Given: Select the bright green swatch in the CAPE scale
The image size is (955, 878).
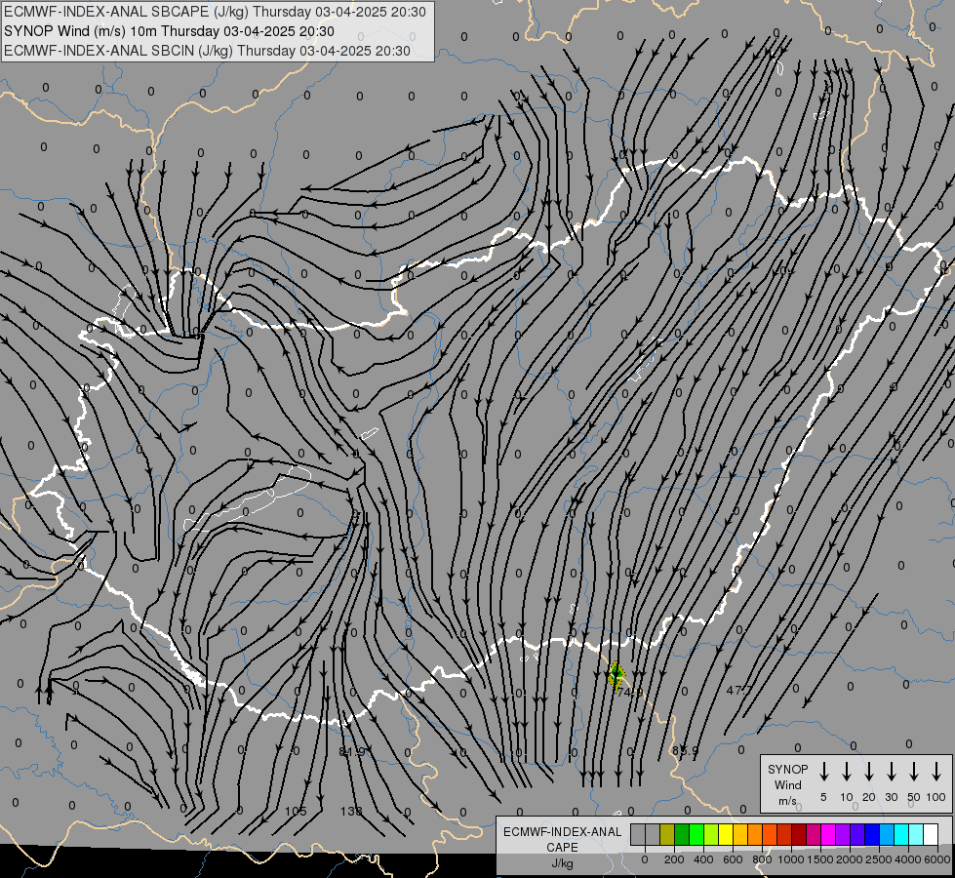Looking at the screenshot, I should click(x=696, y=834).
